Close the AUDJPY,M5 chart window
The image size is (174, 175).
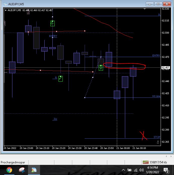coord(167,4)
